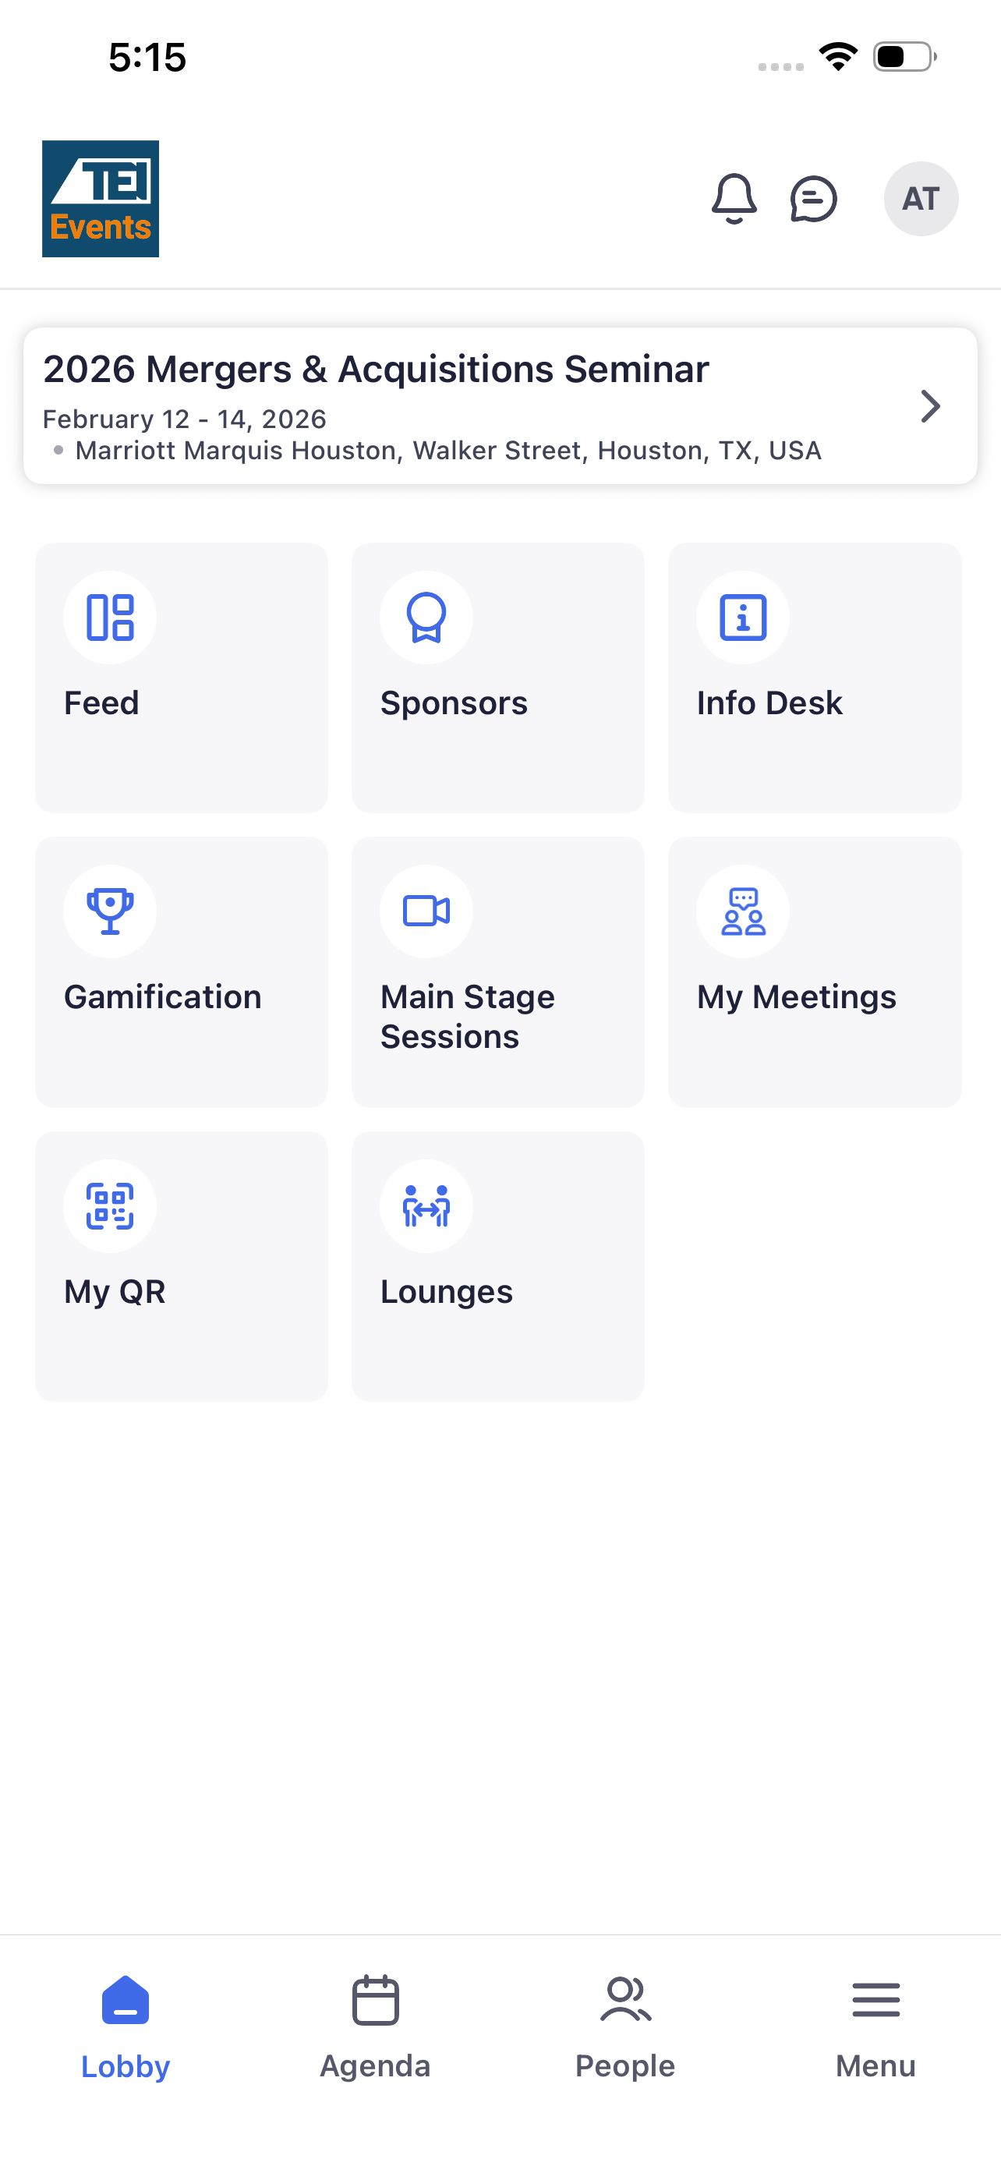This screenshot has width=1001, height=2166.
Task: Show the My QR code icon
Action: pos(110,1205)
